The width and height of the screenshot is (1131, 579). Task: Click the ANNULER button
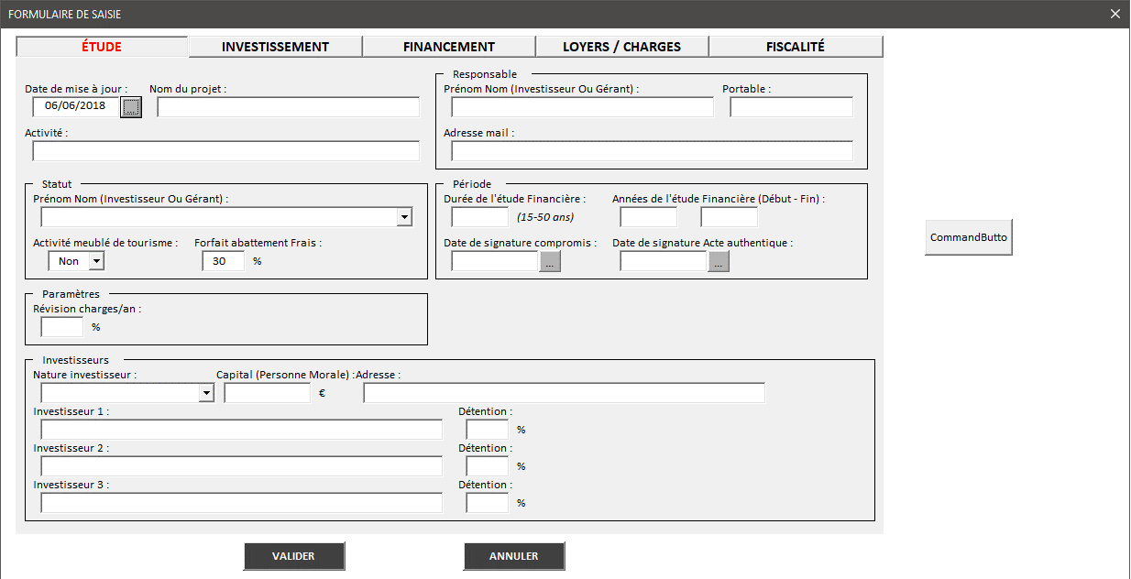tap(514, 556)
